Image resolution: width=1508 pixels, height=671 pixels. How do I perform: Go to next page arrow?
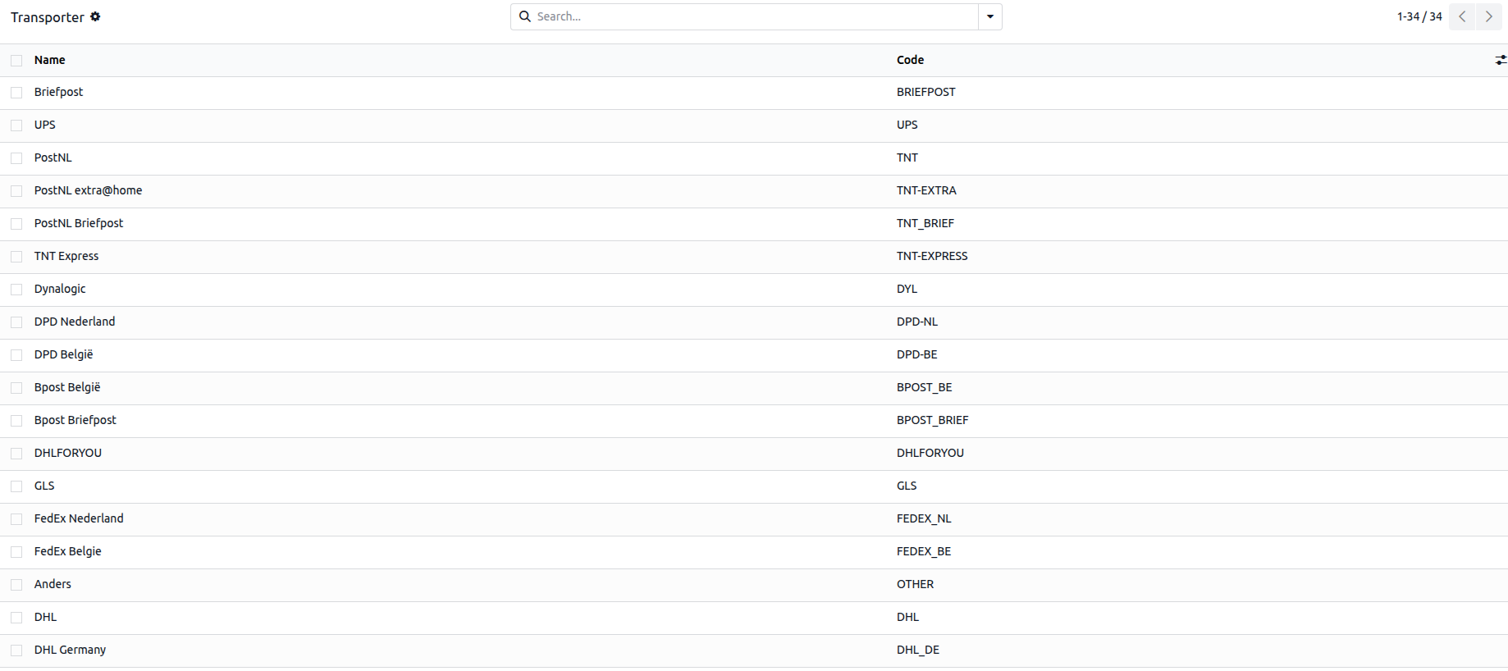tap(1489, 16)
